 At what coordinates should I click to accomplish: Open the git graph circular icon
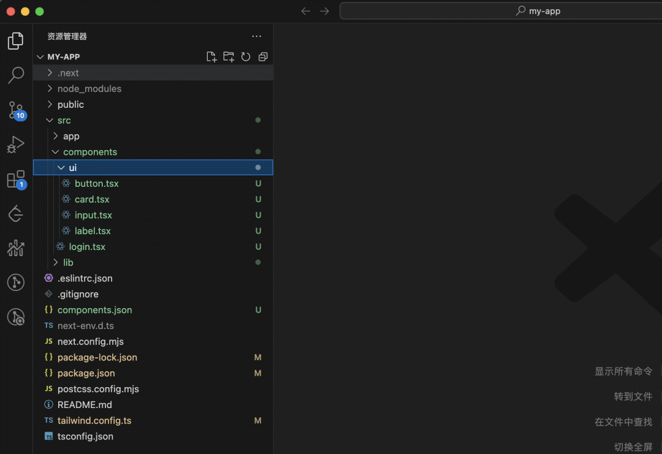tap(15, 282)
